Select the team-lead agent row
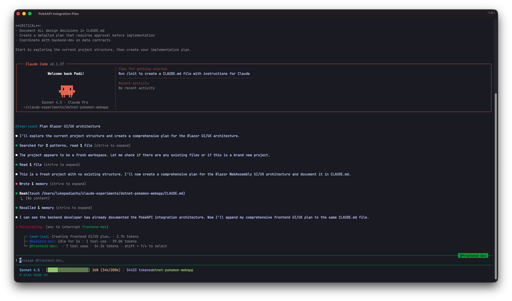Image resolution: width=512 pixels, height=301 pixels. pyautogui.click(x=84, y=236)
